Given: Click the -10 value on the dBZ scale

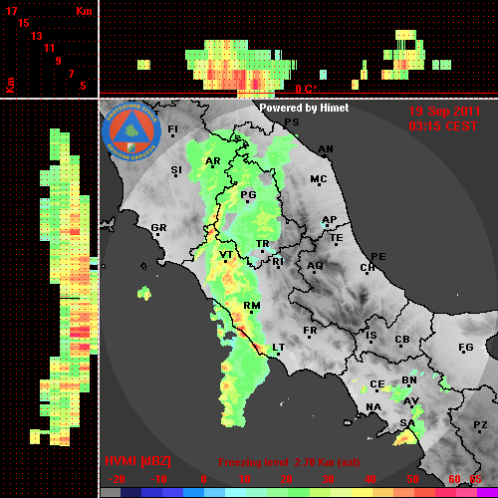Looking at the screenshot, I should (158, 479).
